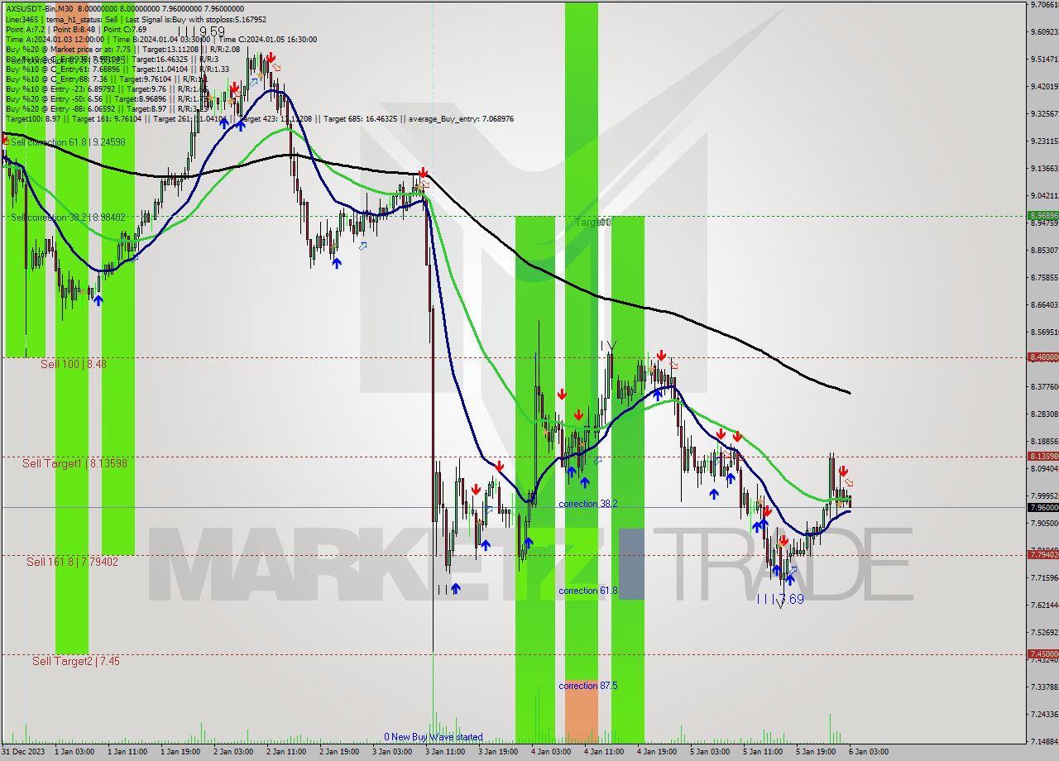Click the 3 Jan 11:00 time axis label
This screenshot has width=1059, height=761.
444,753
